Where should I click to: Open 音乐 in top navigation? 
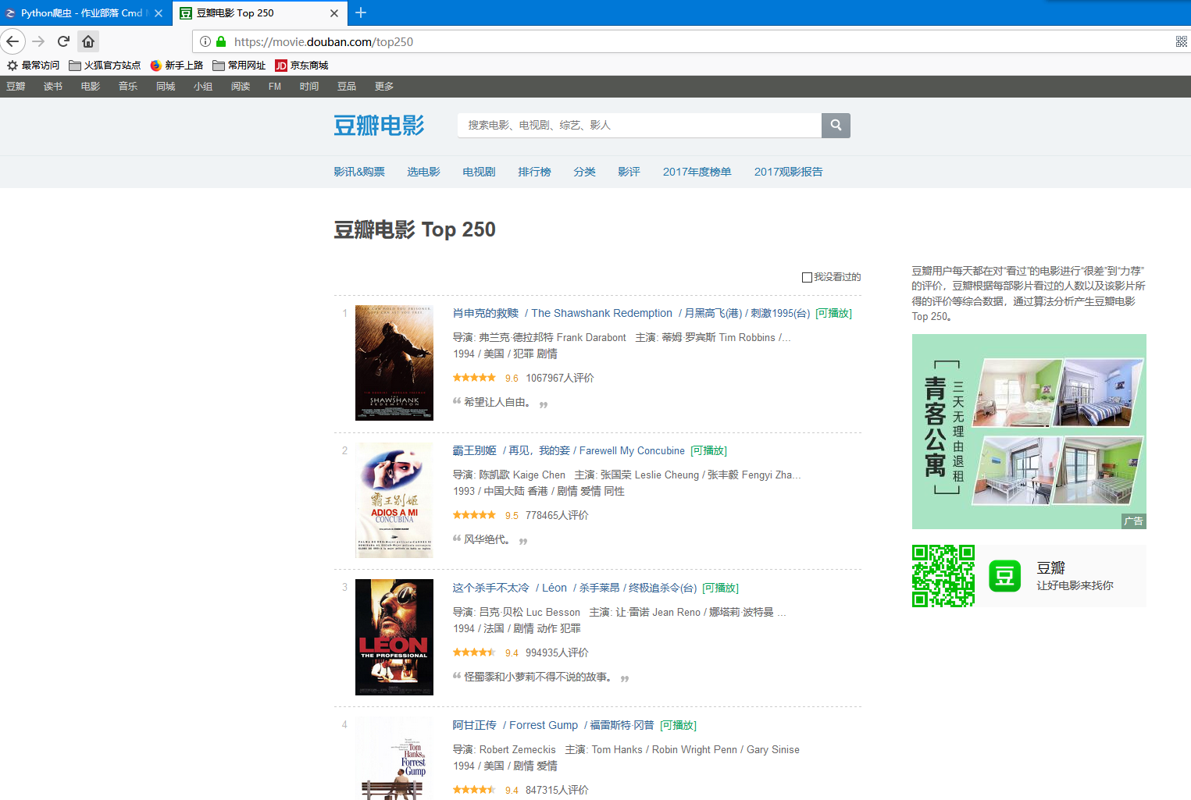coord(128,87)
